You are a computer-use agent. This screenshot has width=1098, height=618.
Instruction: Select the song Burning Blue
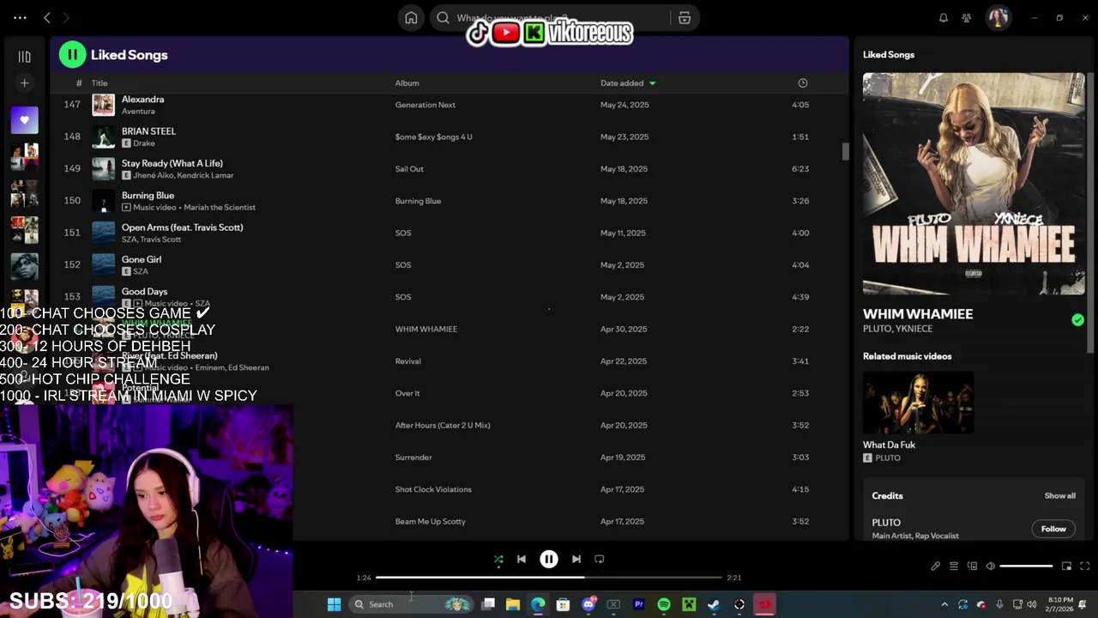(x=148, y=196)
